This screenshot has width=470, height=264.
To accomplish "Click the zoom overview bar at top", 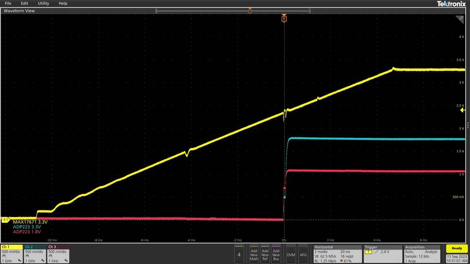I will click(233, 10).
